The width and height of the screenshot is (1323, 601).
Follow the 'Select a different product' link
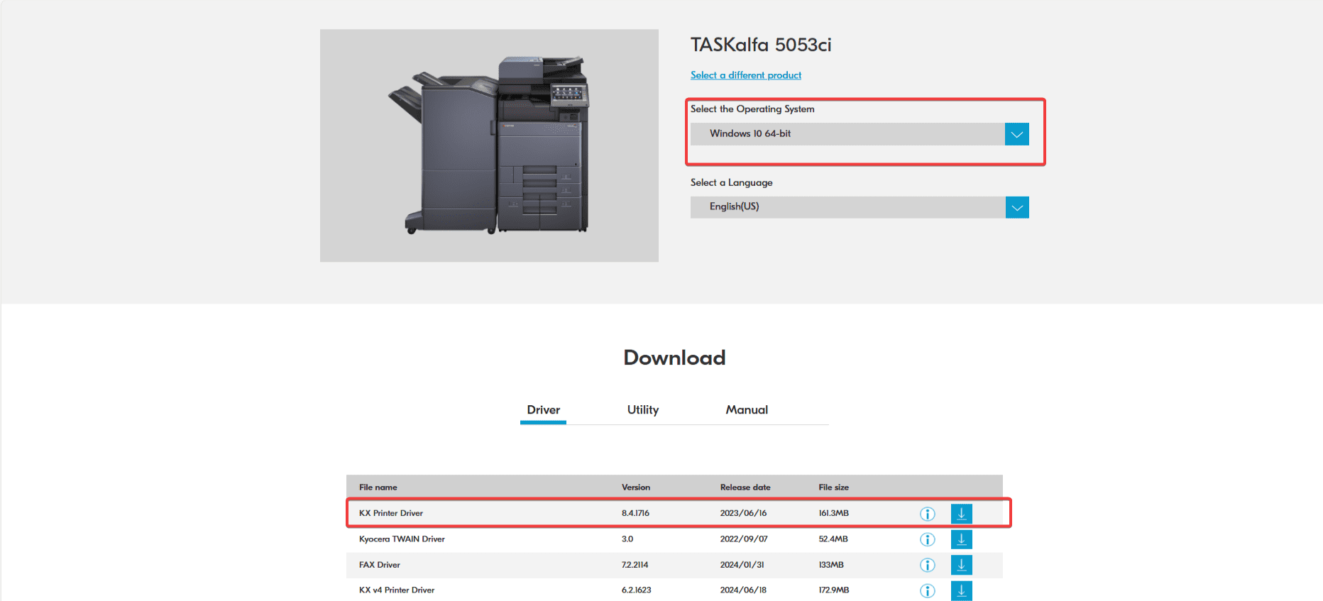pyautogui.click(x=746, y=75)
